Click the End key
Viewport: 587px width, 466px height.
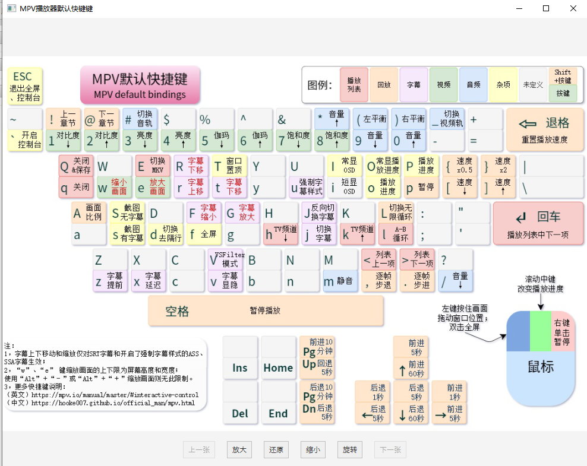tap(278, 414)
